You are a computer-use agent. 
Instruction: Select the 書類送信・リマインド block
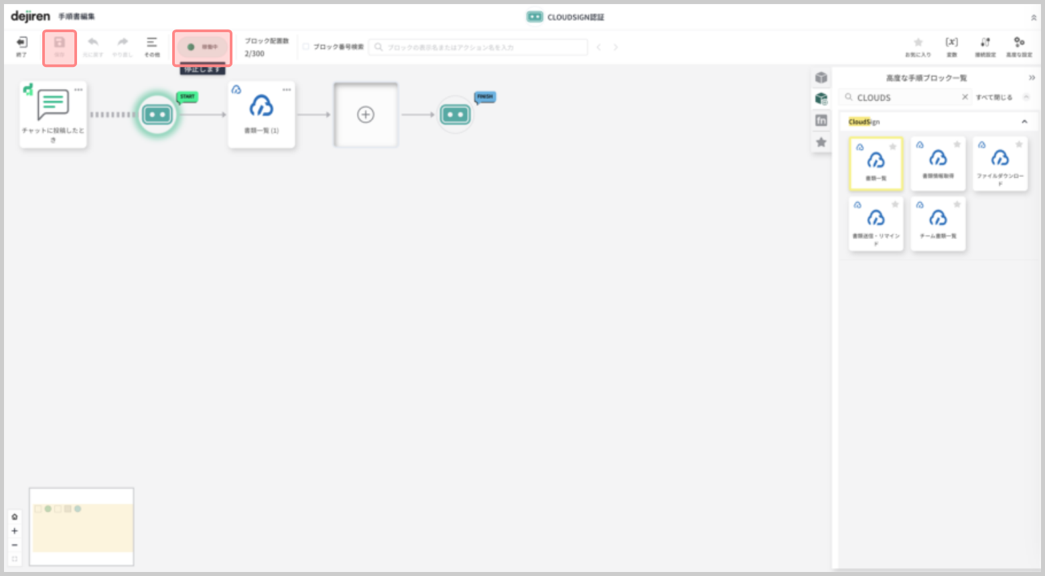876,224
